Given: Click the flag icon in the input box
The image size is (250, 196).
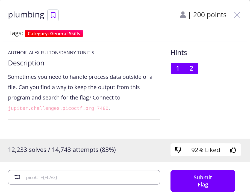Looking at the screenshot, I should pyautogui.click(x=17, y=177).
